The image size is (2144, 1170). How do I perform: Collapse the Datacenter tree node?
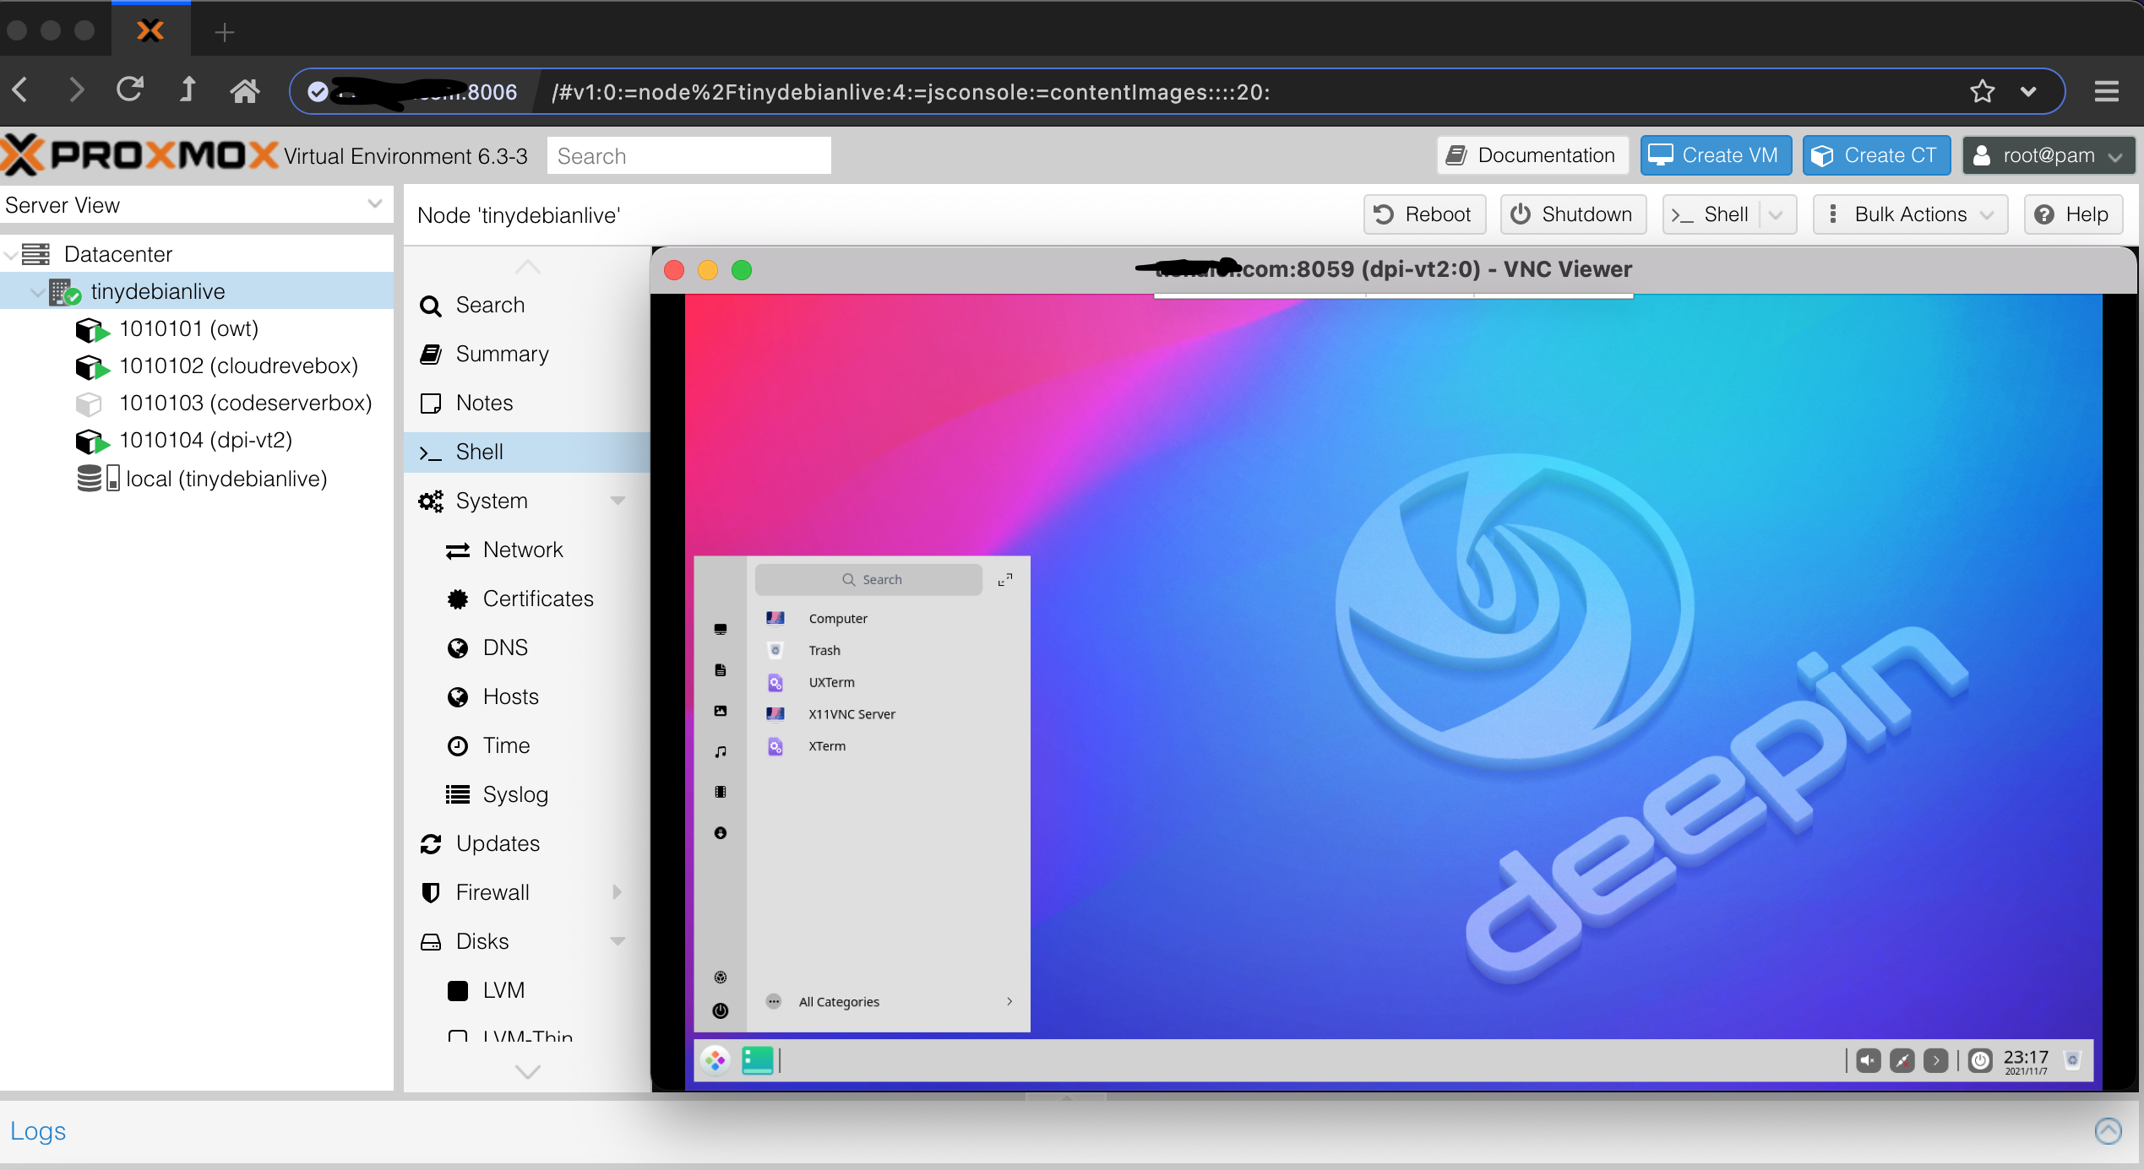12,254
